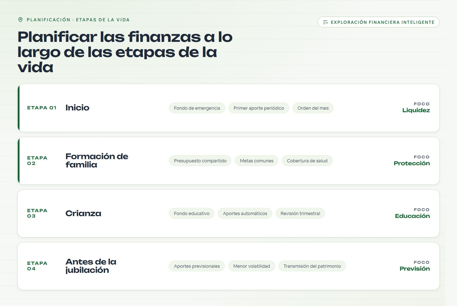Click the ETAPA 03 label

click(37, 213)
